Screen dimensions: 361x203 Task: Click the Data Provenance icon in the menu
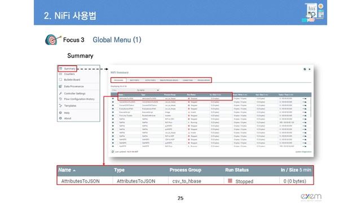point(60,86)
